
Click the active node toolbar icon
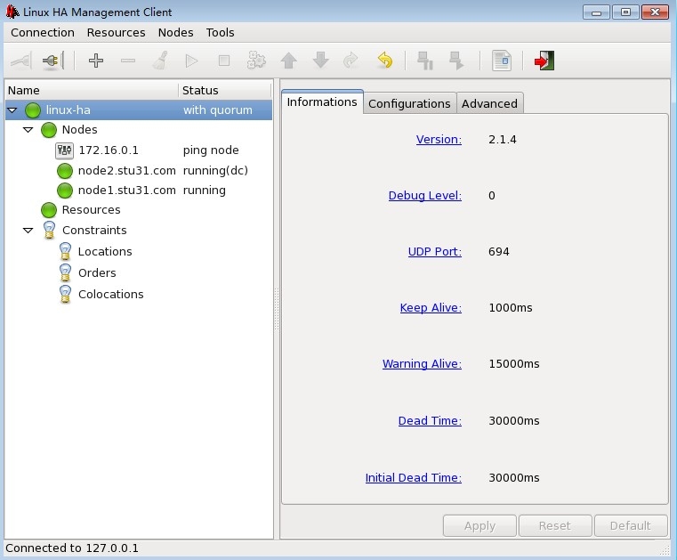pyautogui.click(x=456, y=61)
